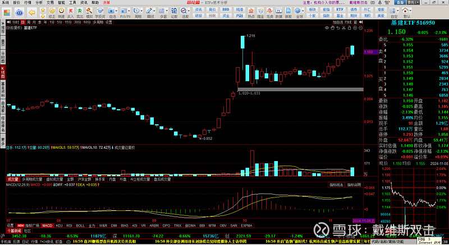Viewport: 449px width, 245px height.
Task: Click the ETF category button
Action: [340, 10]
